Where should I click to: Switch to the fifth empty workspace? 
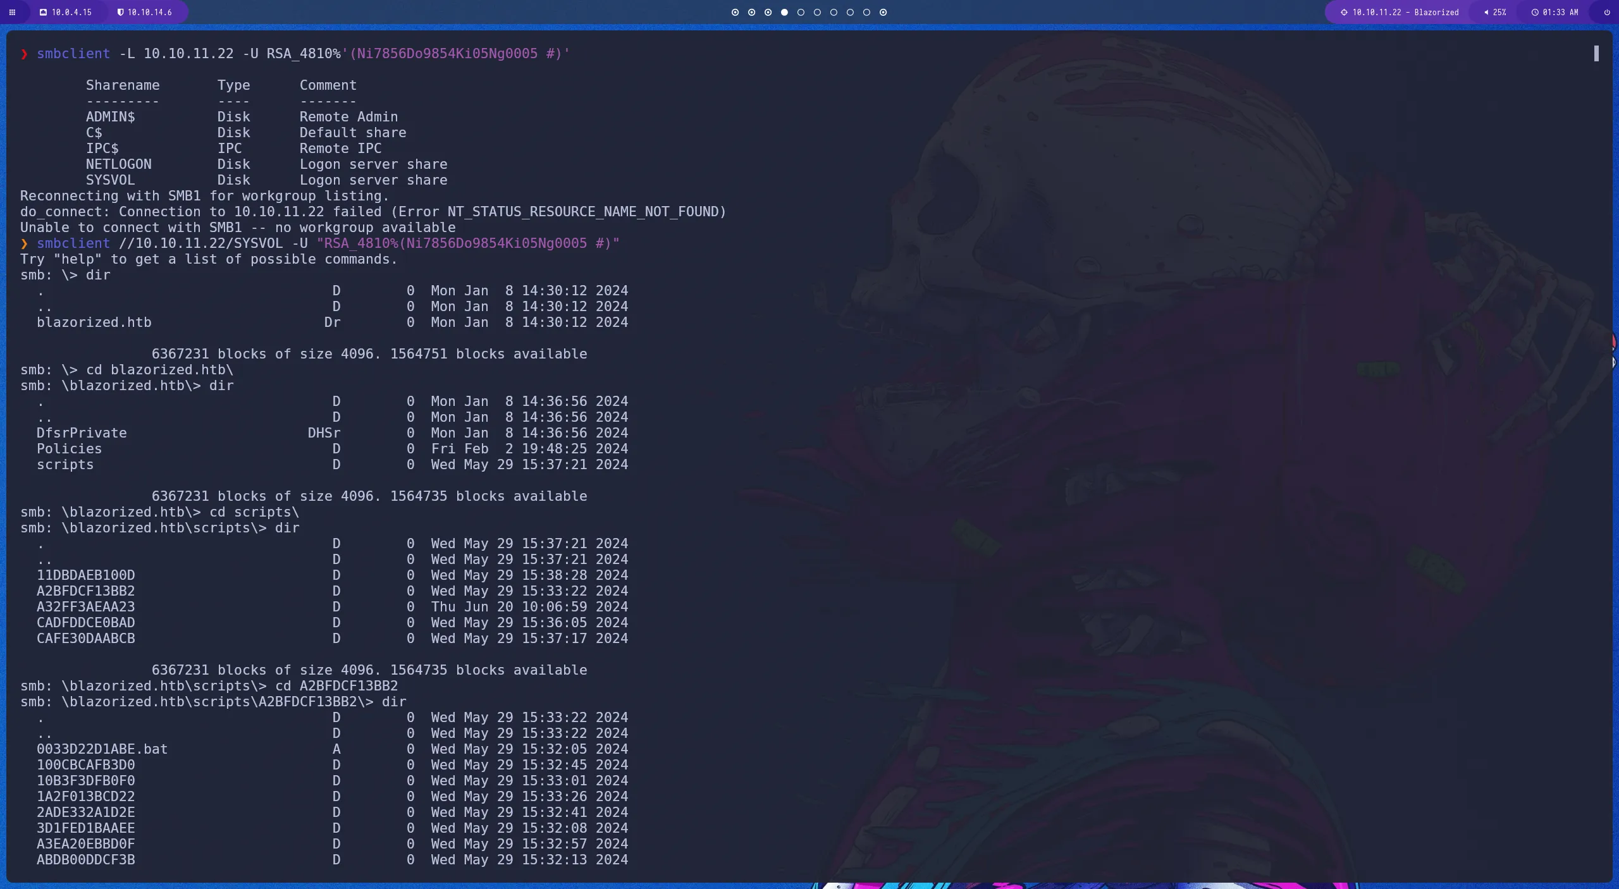[801, 12]
